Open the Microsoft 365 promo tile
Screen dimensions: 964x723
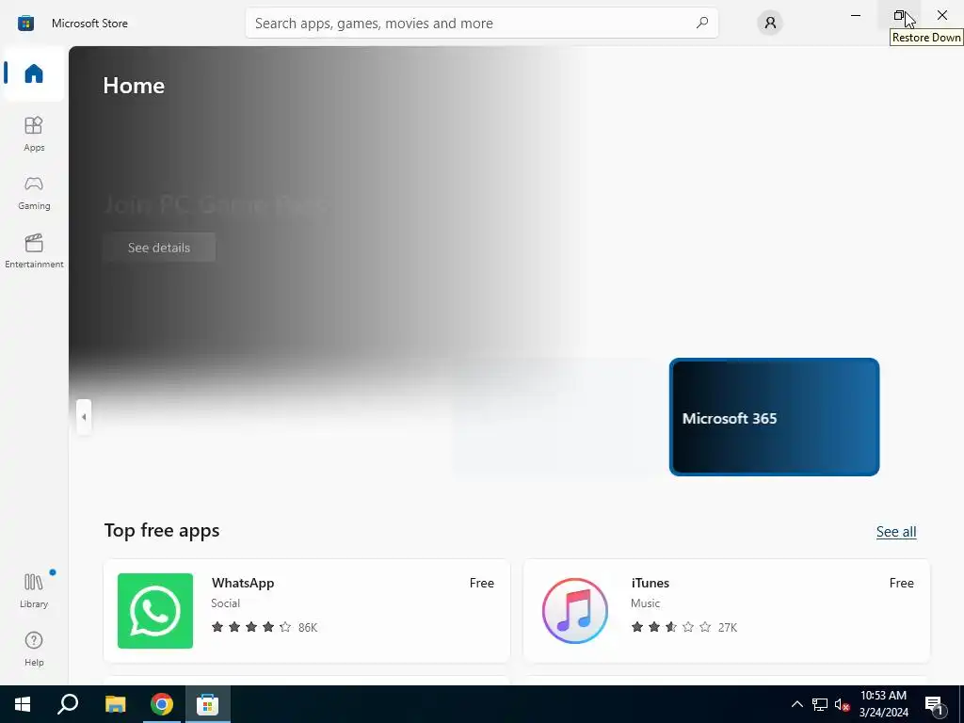[x=774, y=417]
